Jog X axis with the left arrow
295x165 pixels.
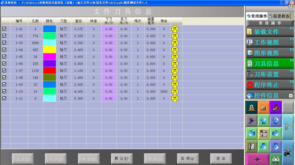[251, 133]
